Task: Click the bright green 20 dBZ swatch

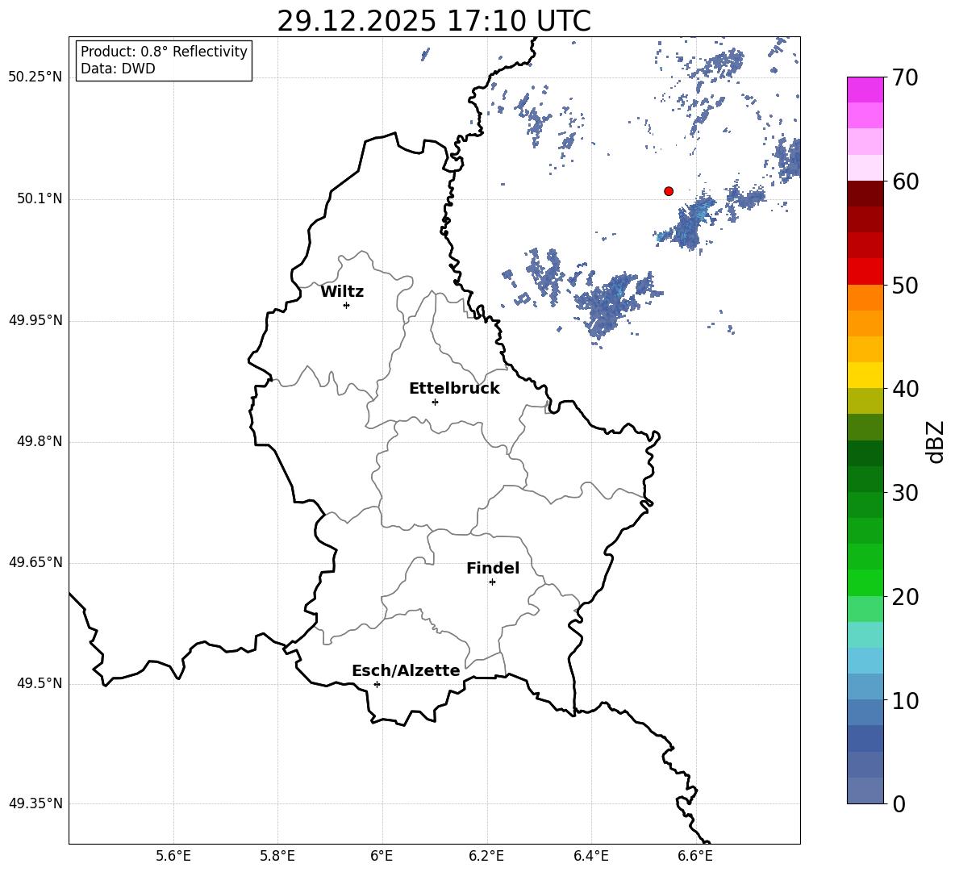Action: tap(865, 582)
